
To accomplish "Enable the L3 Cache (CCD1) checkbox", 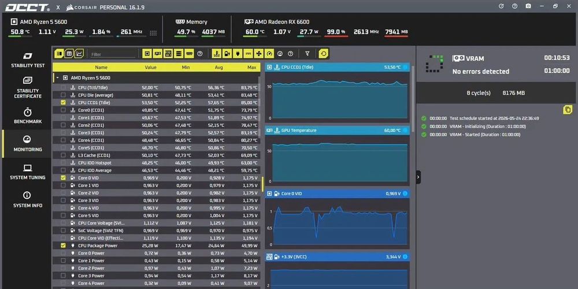I will pos(63,155).
